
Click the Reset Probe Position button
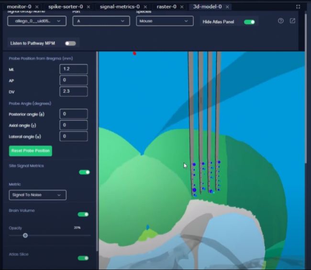click(x=30, y=151)
